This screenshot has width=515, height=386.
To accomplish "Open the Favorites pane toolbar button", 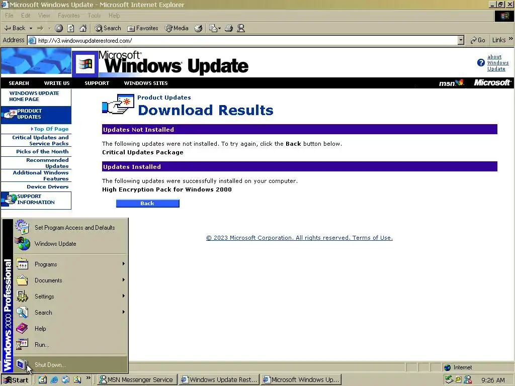I will pyautogui.click(x=143, y=28).
